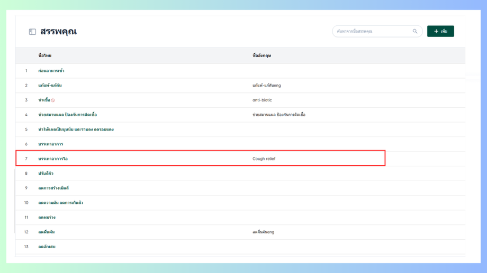
Task: Open the ลดผมร่วง entry
Action: point(47,217)
